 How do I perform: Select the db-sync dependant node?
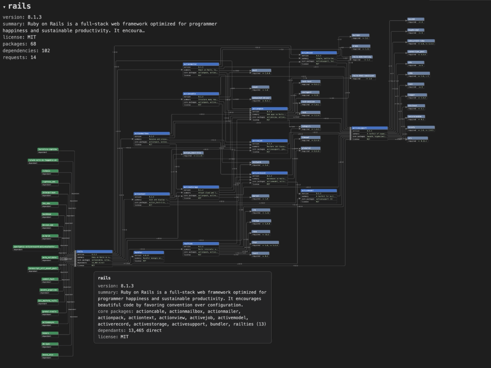(x=50, y=345)
